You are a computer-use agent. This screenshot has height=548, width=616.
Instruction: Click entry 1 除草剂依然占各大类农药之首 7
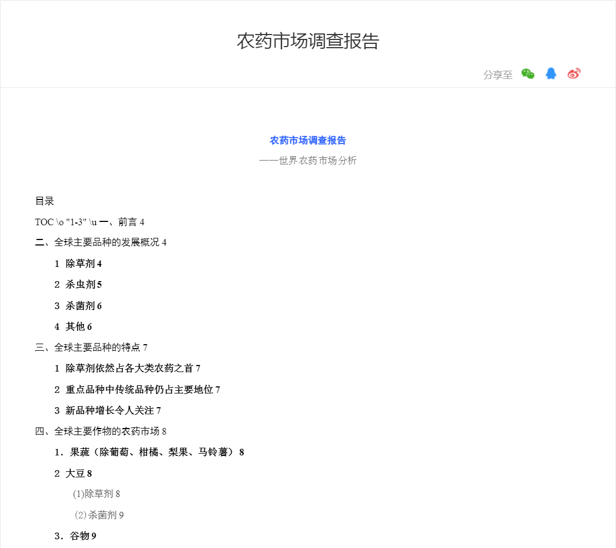[127, 368]
